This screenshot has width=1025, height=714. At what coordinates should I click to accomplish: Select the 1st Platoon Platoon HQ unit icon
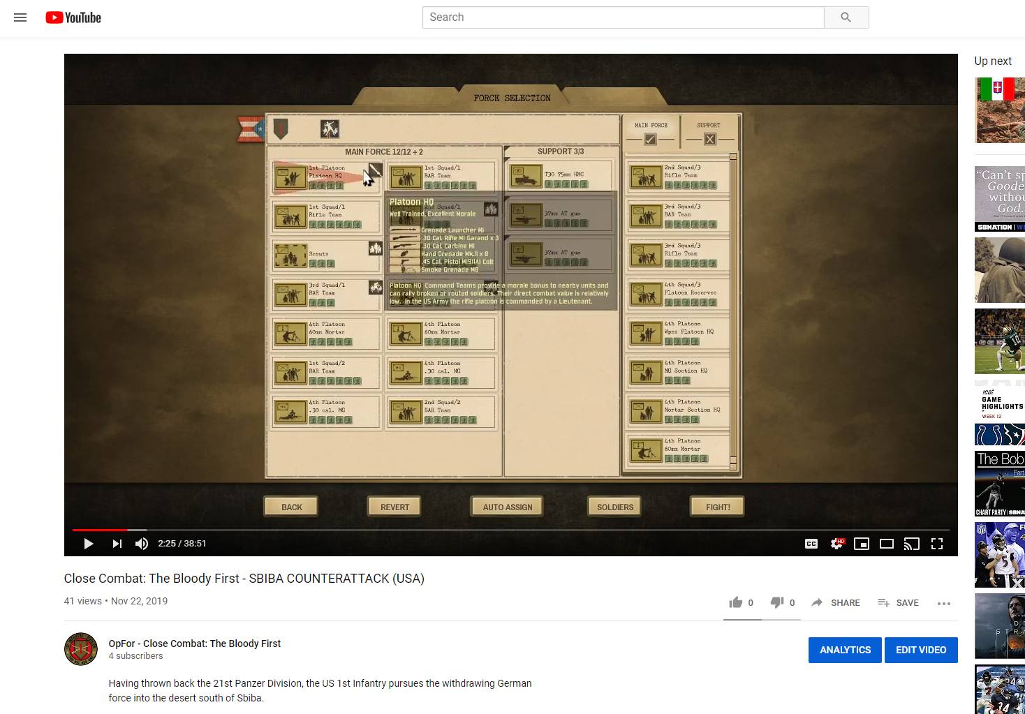coord(290,177)
